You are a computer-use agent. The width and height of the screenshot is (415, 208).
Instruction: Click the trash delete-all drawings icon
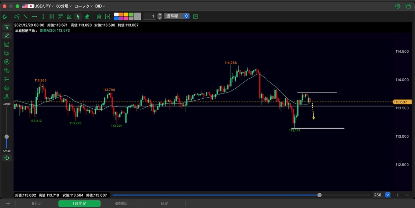click(x=99, y=16)
